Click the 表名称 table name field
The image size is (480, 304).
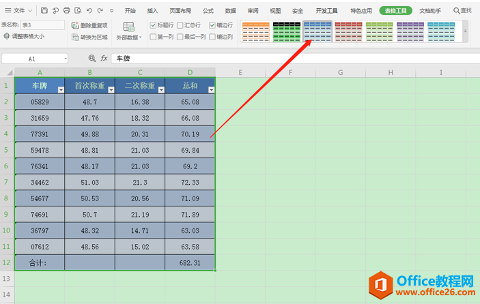tap(42, 25)
